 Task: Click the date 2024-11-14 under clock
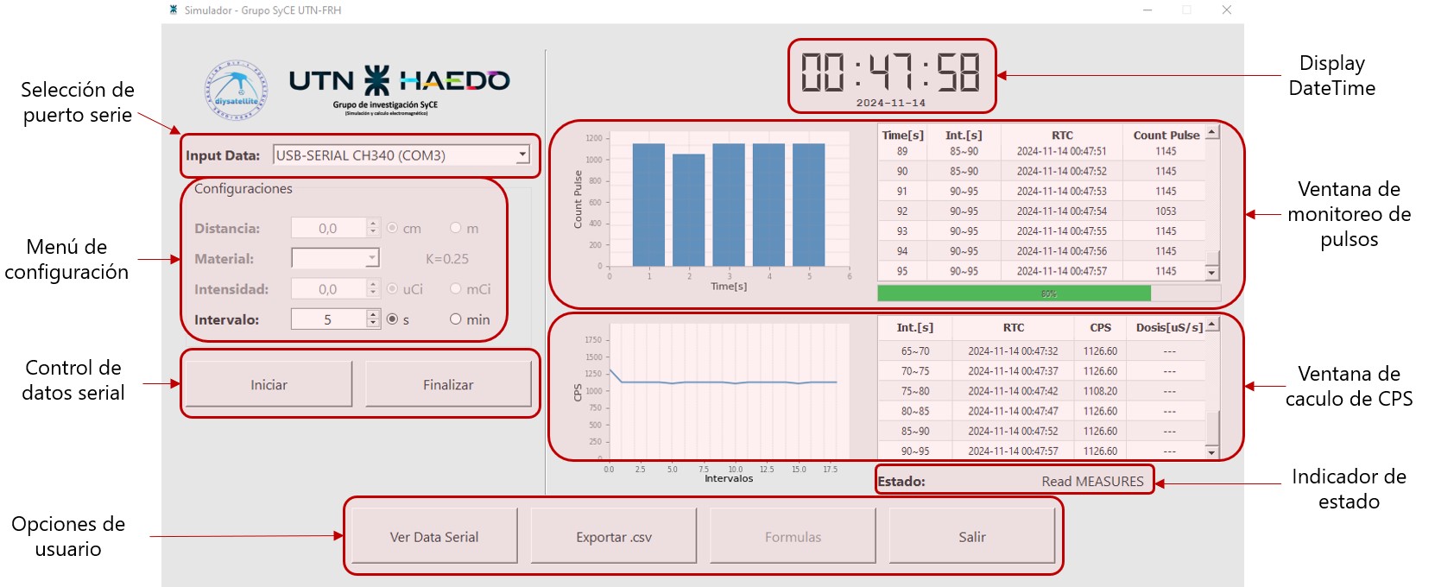pos(891,103)
